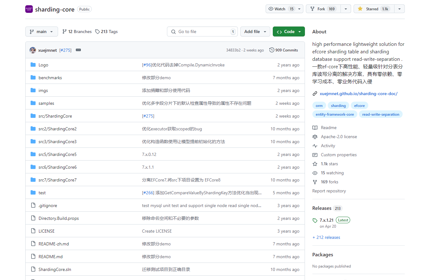
Task: Click the Custom properties note icon
Action: pos(315,155)
